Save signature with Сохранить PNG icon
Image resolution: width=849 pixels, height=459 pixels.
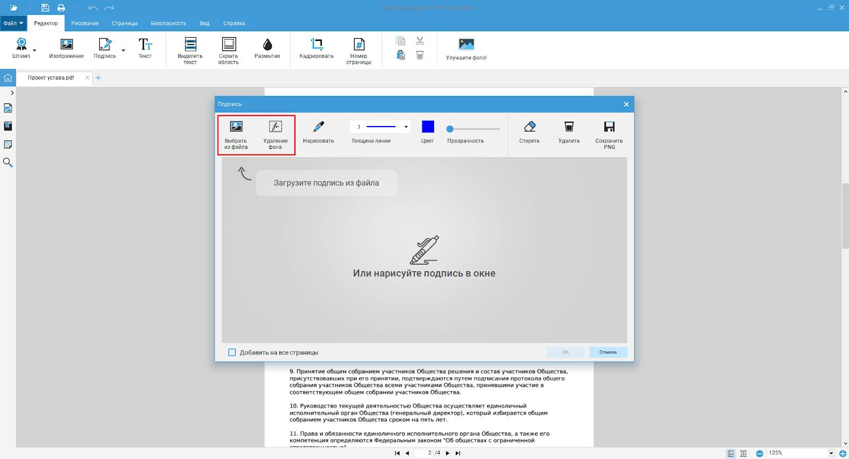tap(609, 135)
